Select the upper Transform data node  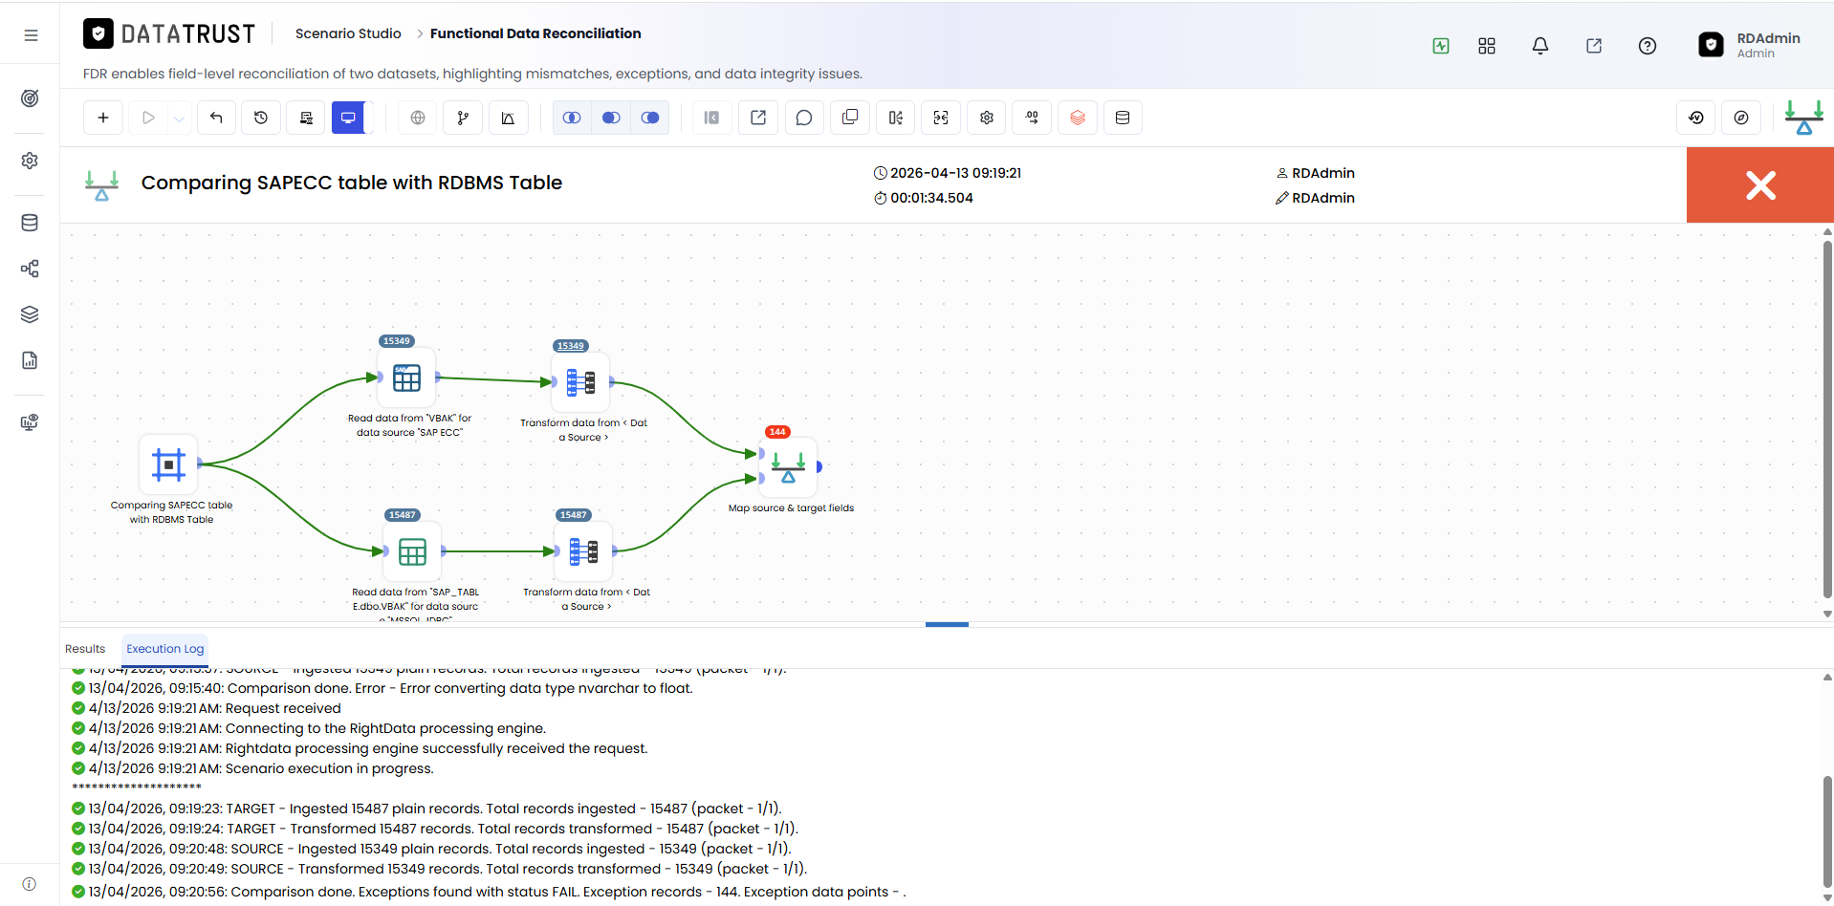point(580,382)
